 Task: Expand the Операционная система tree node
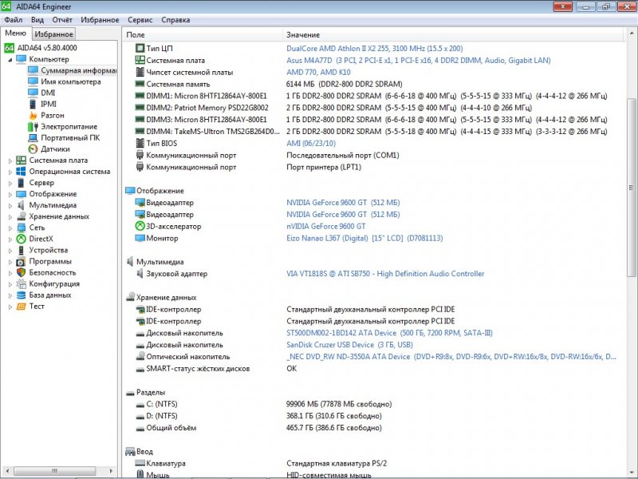10,172
